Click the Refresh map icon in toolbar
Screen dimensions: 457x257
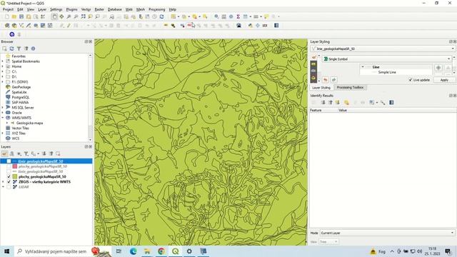[161, 17]
